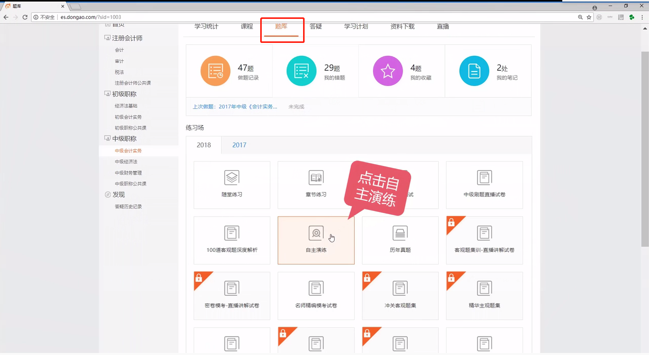Open the 上次做题 2017年中级 link

point(235,107)
